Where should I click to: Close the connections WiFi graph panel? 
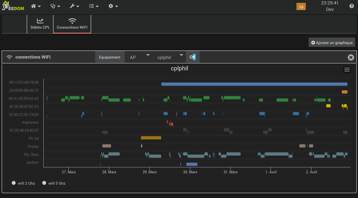point(351,57)
